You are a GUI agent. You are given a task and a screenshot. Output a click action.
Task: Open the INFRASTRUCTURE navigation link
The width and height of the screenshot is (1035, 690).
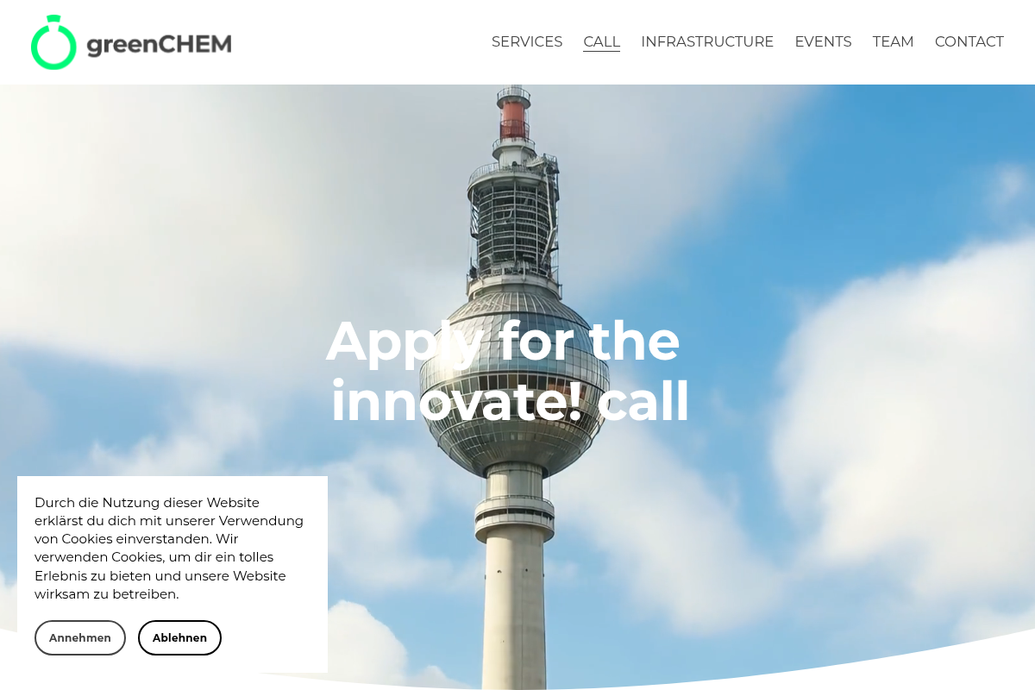(x=707, y=41)
